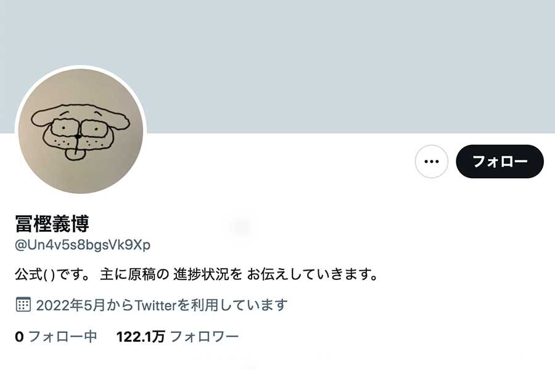Viewport: 555px width, 370px height.
Task: Select the handle @Un4v5s8bgsVk9Xp
Action: (83, 245)
